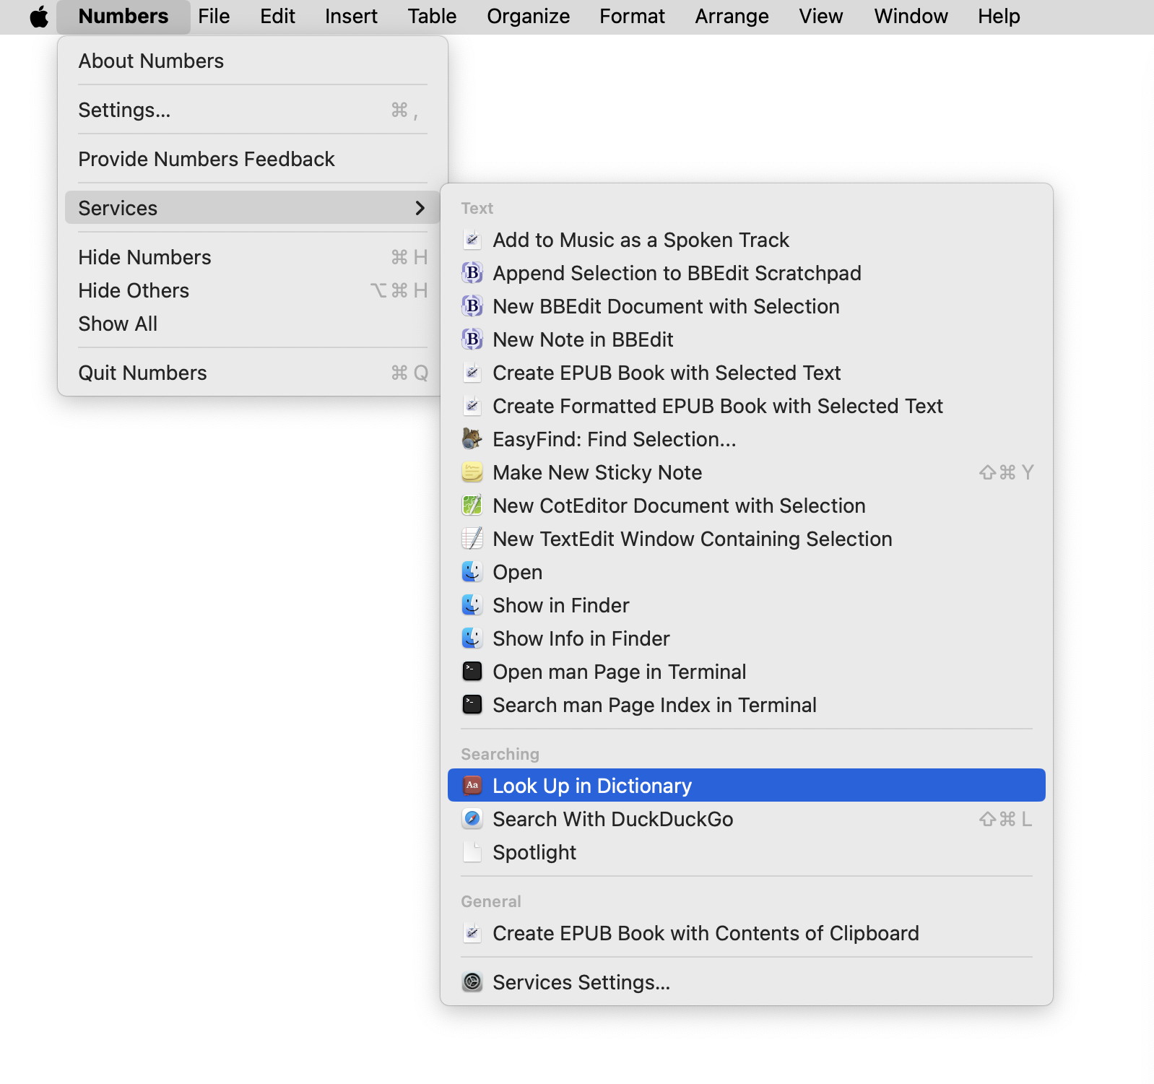Click the Apple logo menu icon
This screenshot has height=1084, width=1154.
[x=39, y=17]
